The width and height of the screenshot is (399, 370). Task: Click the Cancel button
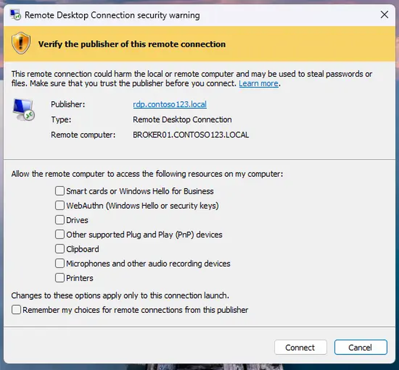[360, 347]
